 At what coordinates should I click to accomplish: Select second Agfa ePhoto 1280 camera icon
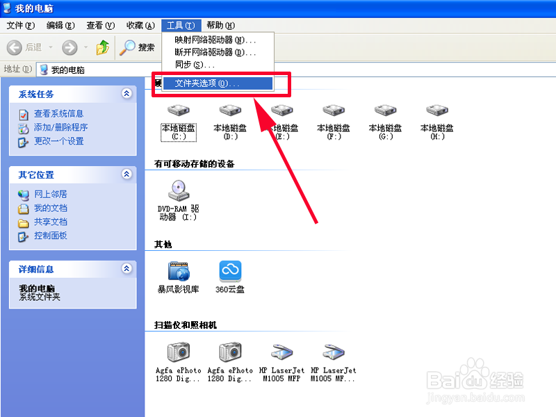coord(230,352)
